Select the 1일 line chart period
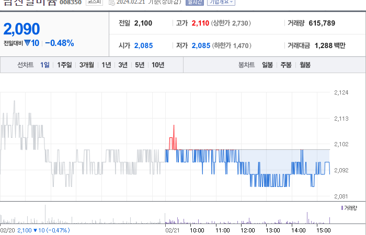366x235 pixels. pos(45,65)
